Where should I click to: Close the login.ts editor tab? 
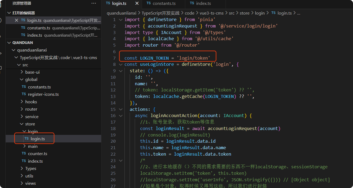[x=137, y=4]
